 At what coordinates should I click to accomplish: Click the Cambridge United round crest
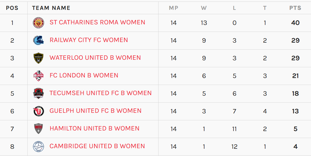tap(39, 146)
